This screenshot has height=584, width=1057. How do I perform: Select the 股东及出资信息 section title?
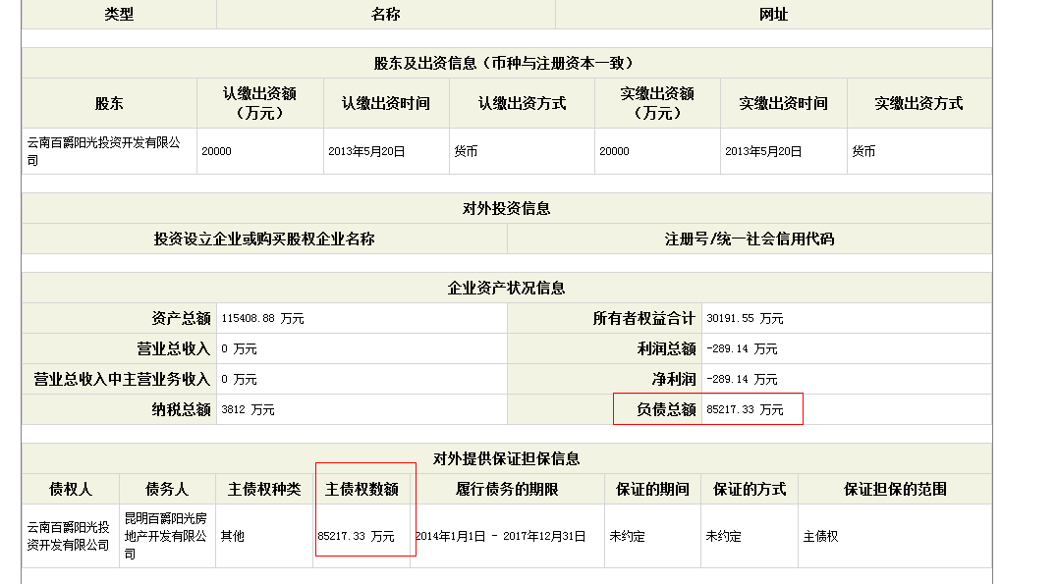pyautogui.click(x=506, y=63)
